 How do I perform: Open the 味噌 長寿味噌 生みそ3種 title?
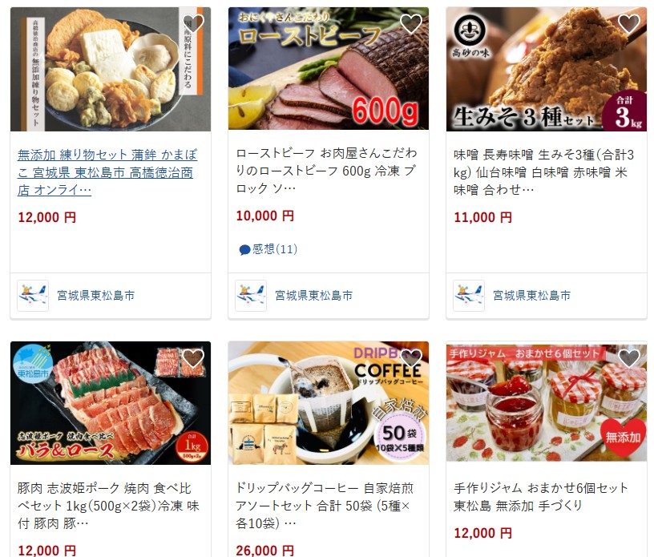click(x=544, y=172)
